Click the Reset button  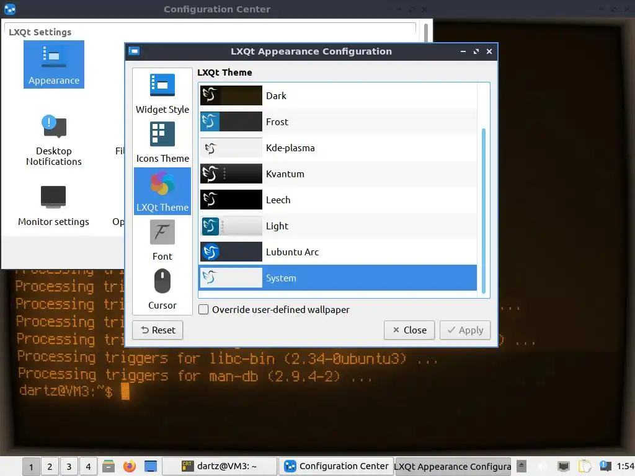pos(158,330)
